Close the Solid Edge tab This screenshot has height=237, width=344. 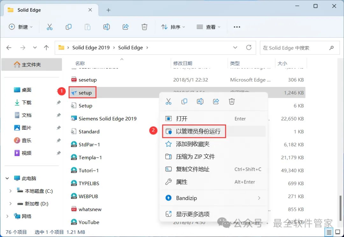coord(90,10)
